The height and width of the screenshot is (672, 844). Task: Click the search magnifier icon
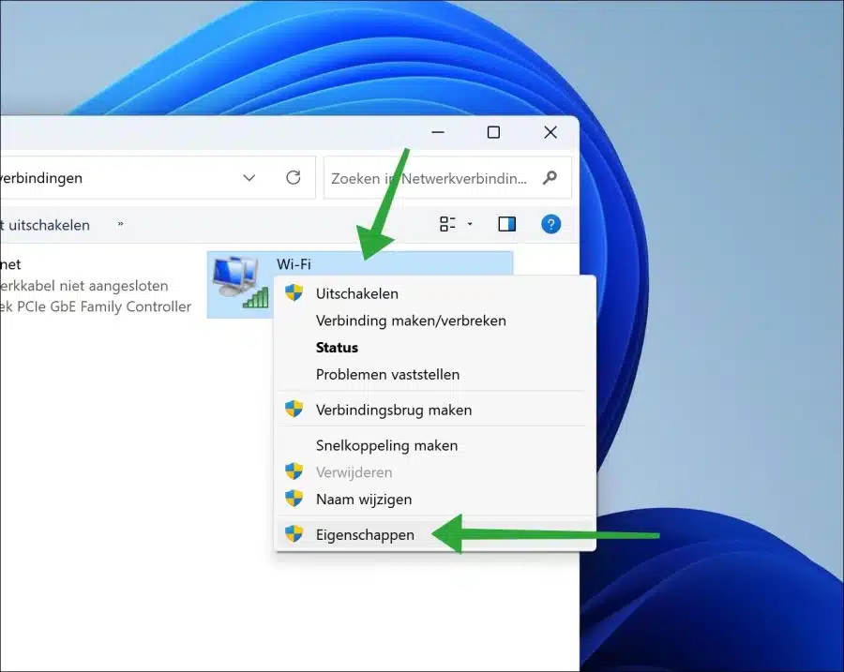pos(550,177)
